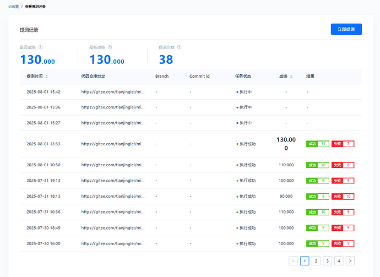Open the repo URL in the 2025-08-01 10:50 row
Image resolution: width=380 pixels, height=277 pixels.
(x=113, y=165)
